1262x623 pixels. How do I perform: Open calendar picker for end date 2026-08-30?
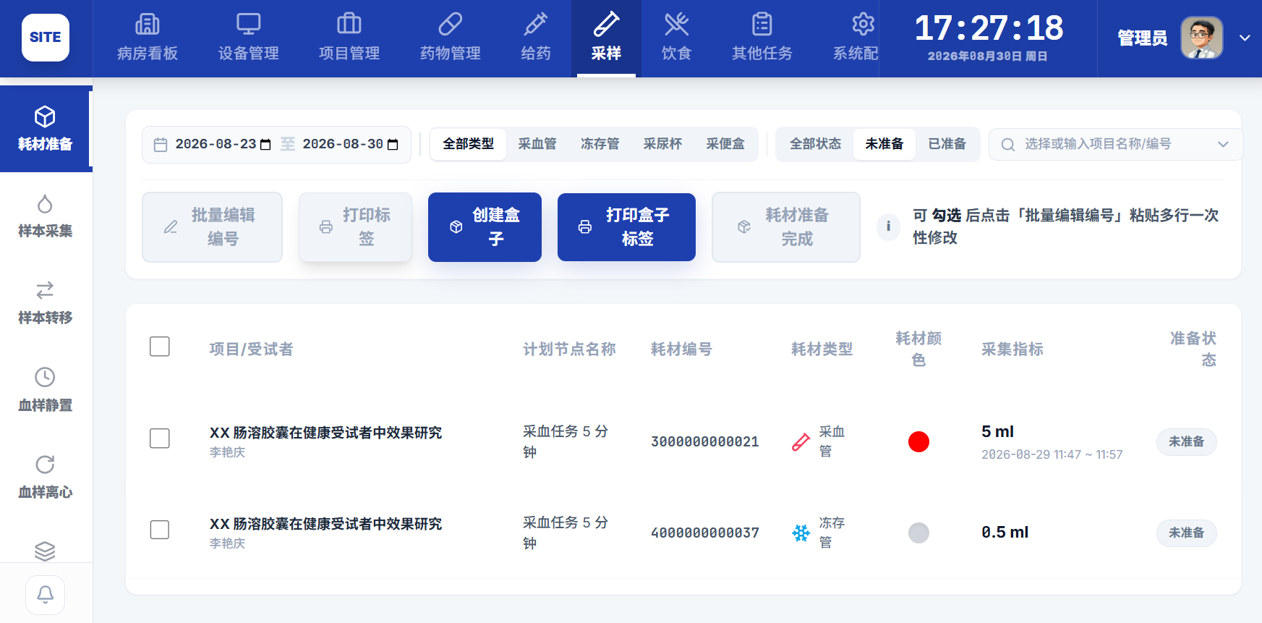coord(393,145)
